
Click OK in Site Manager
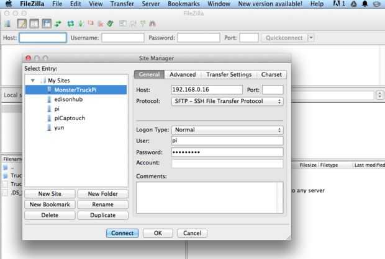coord(158,233)
